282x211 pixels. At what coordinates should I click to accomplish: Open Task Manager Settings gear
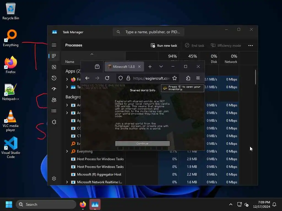(54, 179)
